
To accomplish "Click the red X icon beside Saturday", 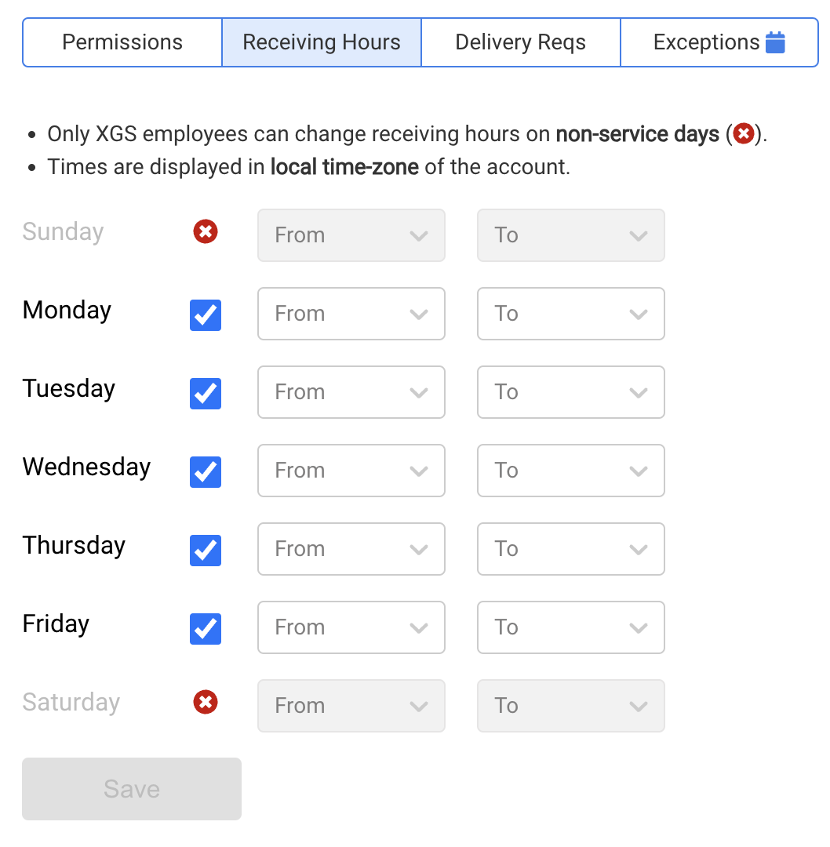I will tap(206, 703).
